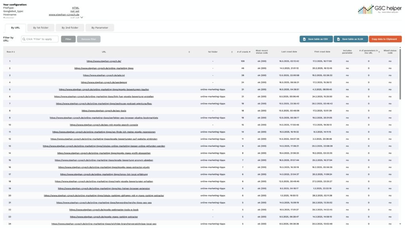405x228 pixels.
Task: Open the keywordrecherche-tipps-seo-sea URL link
Action: (x=104, y=203)
